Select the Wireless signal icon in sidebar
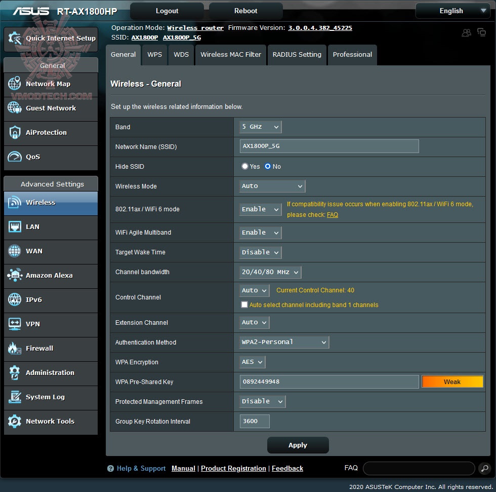The image size is (496, 492). click(x=15, y=202)
